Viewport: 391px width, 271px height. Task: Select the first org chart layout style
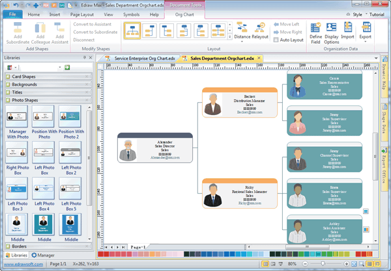[x=132, y=30]
